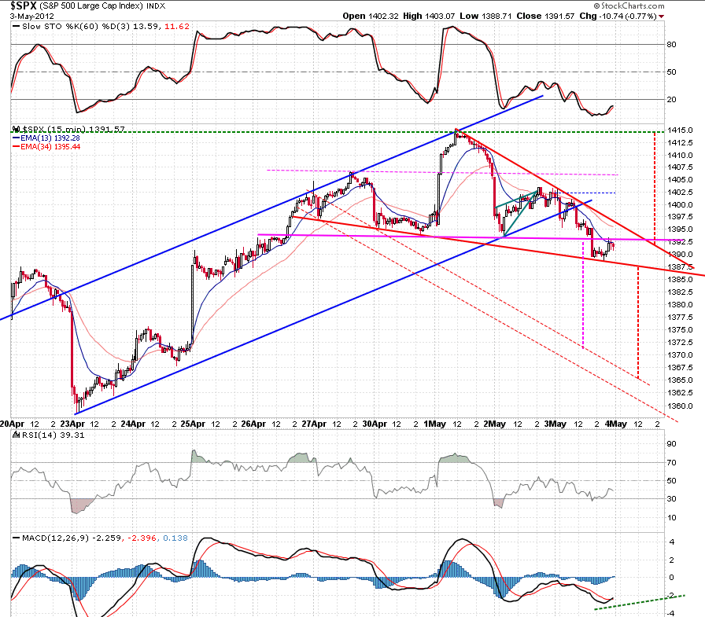
Task: Click the EMA(34) red legend marker
Action: [x=17, y=147]
